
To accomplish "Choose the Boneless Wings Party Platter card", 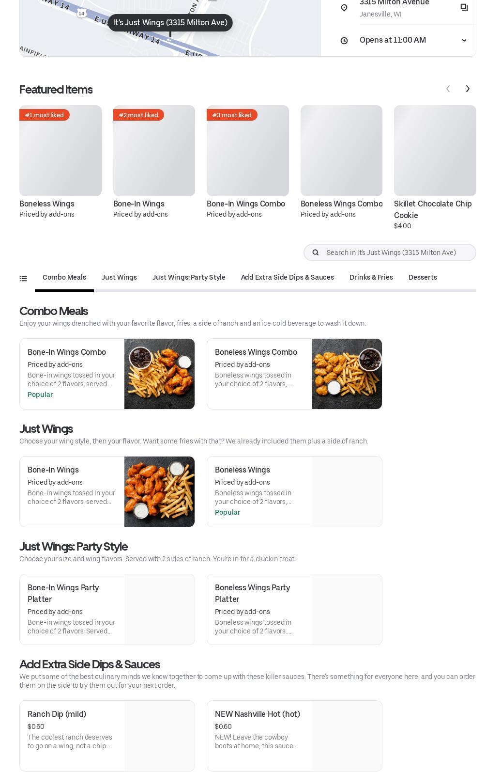I will tap(294, 609).
